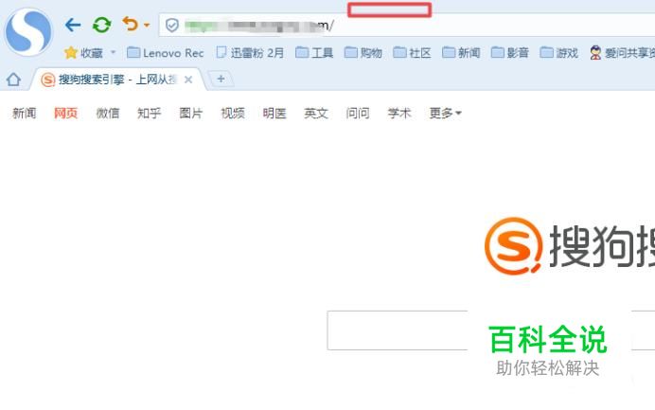Open dropdown arrow beside the undo icon
The image size is (655, 410).
click(147, 25)
